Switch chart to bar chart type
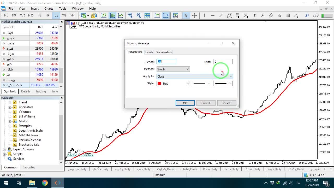Image resolution: width=334 pixels, height=188 pixels. pos(104,15)
